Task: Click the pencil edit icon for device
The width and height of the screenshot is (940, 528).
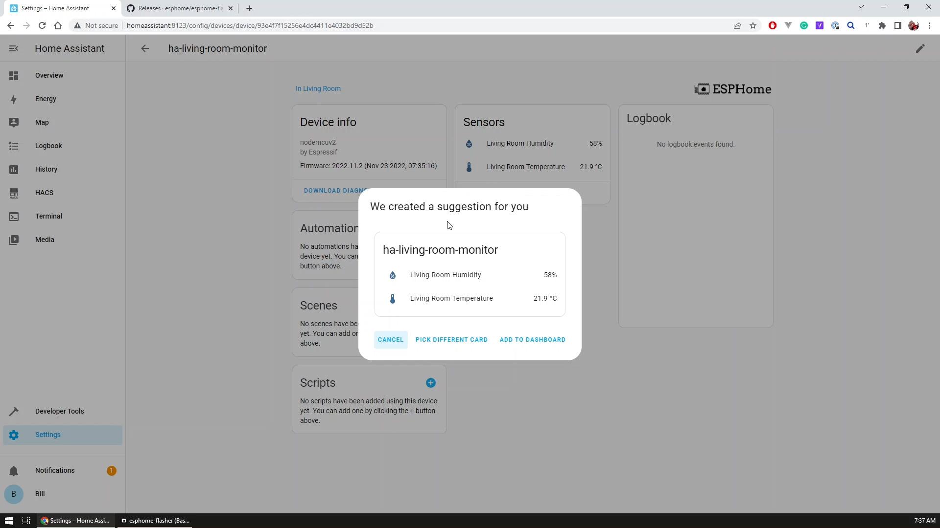Action: [920, 48]
